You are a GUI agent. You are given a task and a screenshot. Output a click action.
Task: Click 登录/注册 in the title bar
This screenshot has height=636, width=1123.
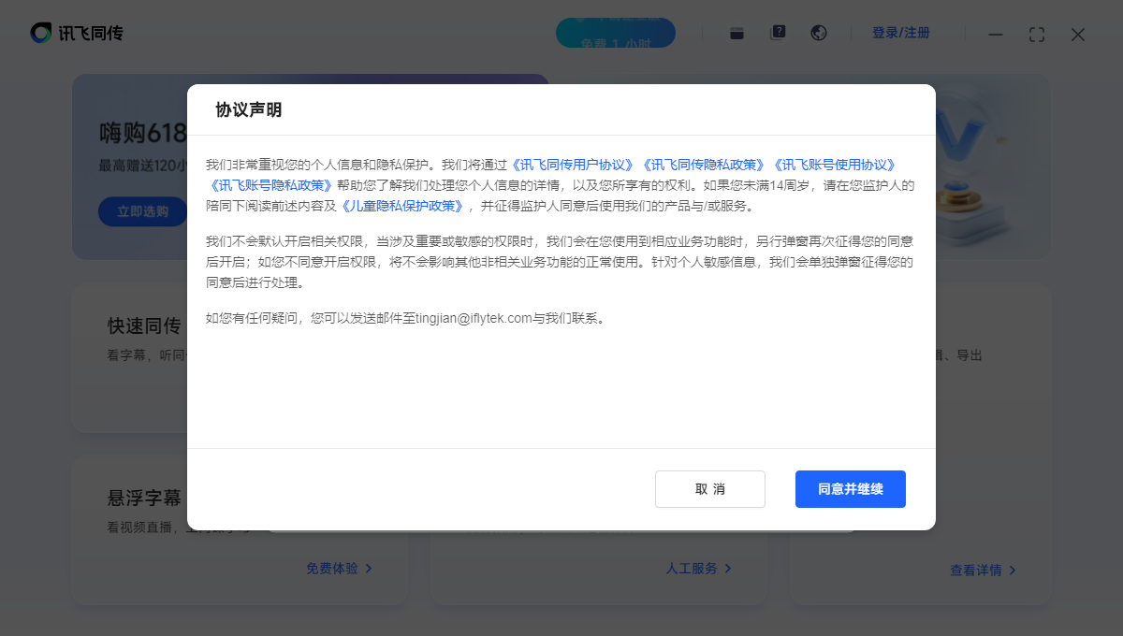(x=901, y=33)
